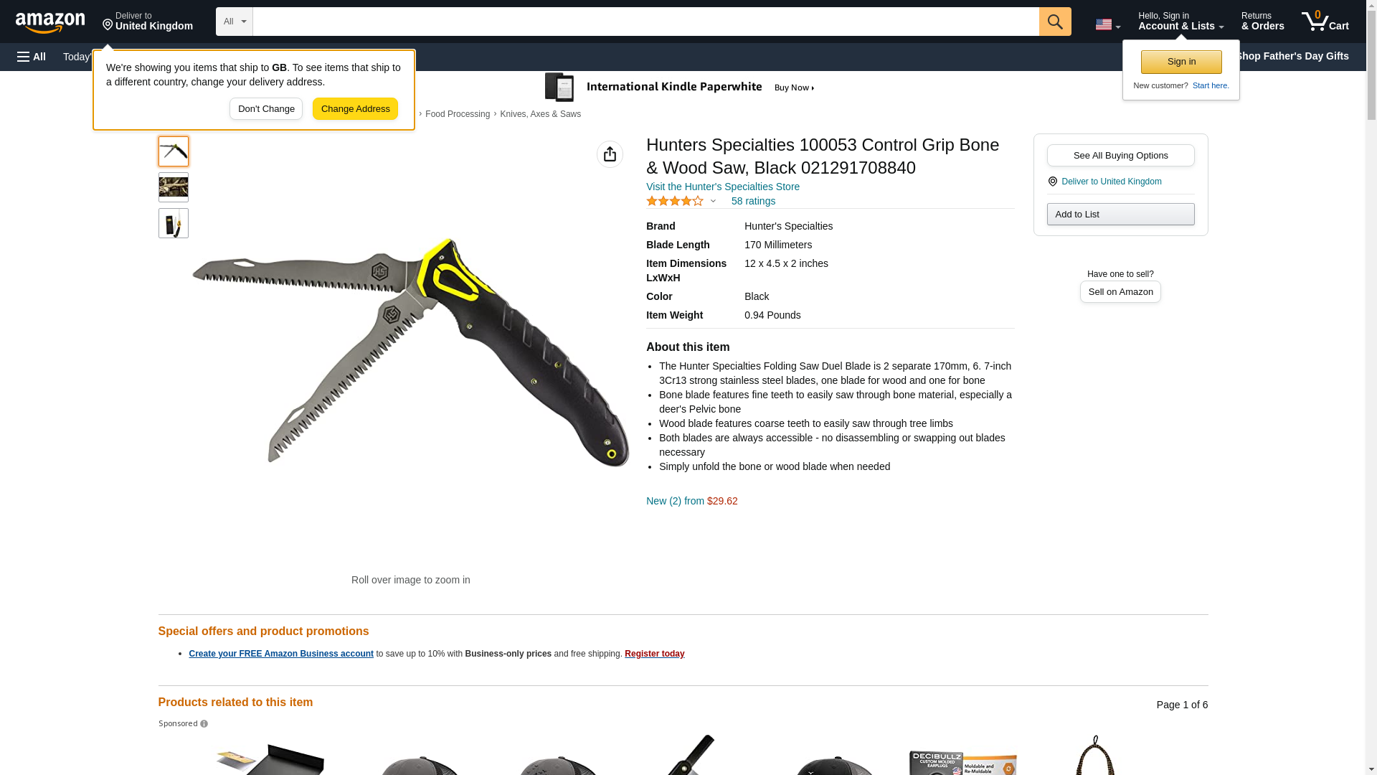Click the Add to List button
1377x775 pixels.
tap(1120, 215)
